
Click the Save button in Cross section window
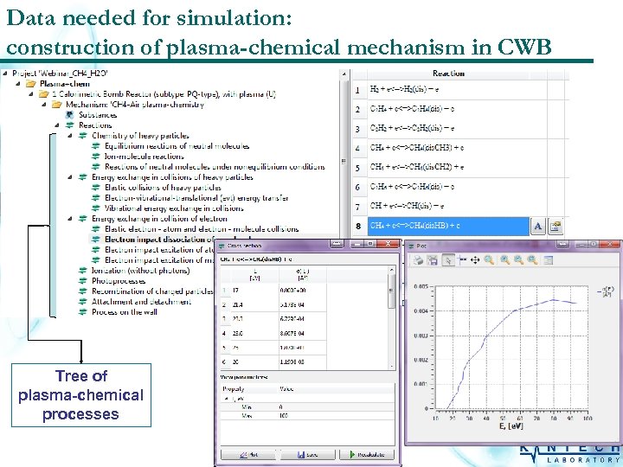(308, 454)
